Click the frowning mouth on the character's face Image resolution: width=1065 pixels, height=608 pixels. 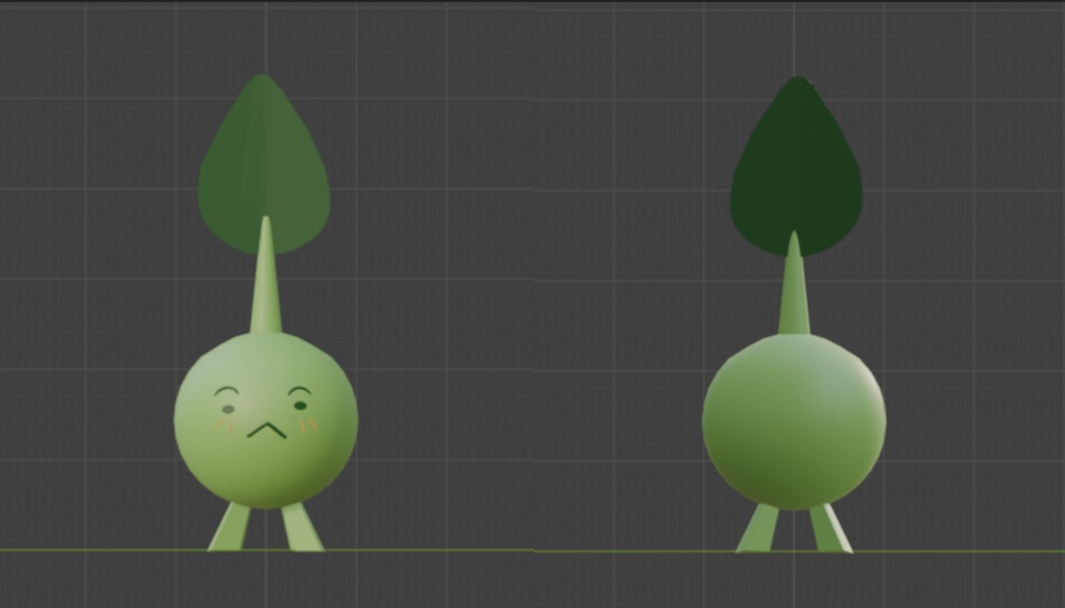tap(267, 430)
